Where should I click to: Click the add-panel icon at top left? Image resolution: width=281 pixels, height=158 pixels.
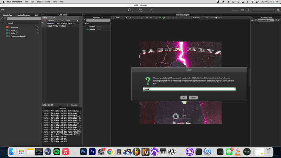tap(3, 10)
